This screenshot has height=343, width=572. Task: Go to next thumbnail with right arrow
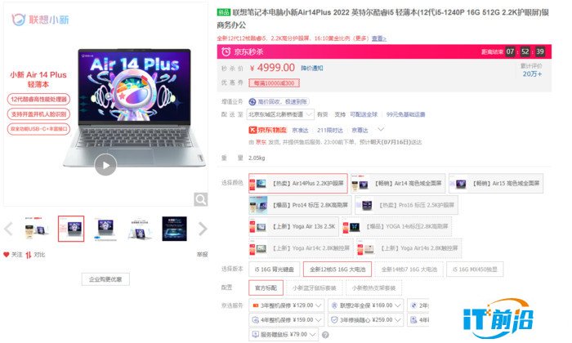(x=203, y=229)
